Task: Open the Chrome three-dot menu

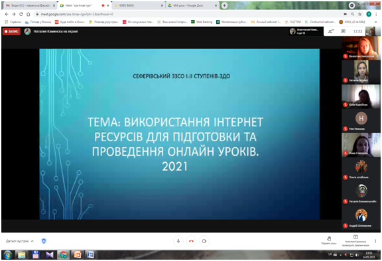Action: click(377, 14)
